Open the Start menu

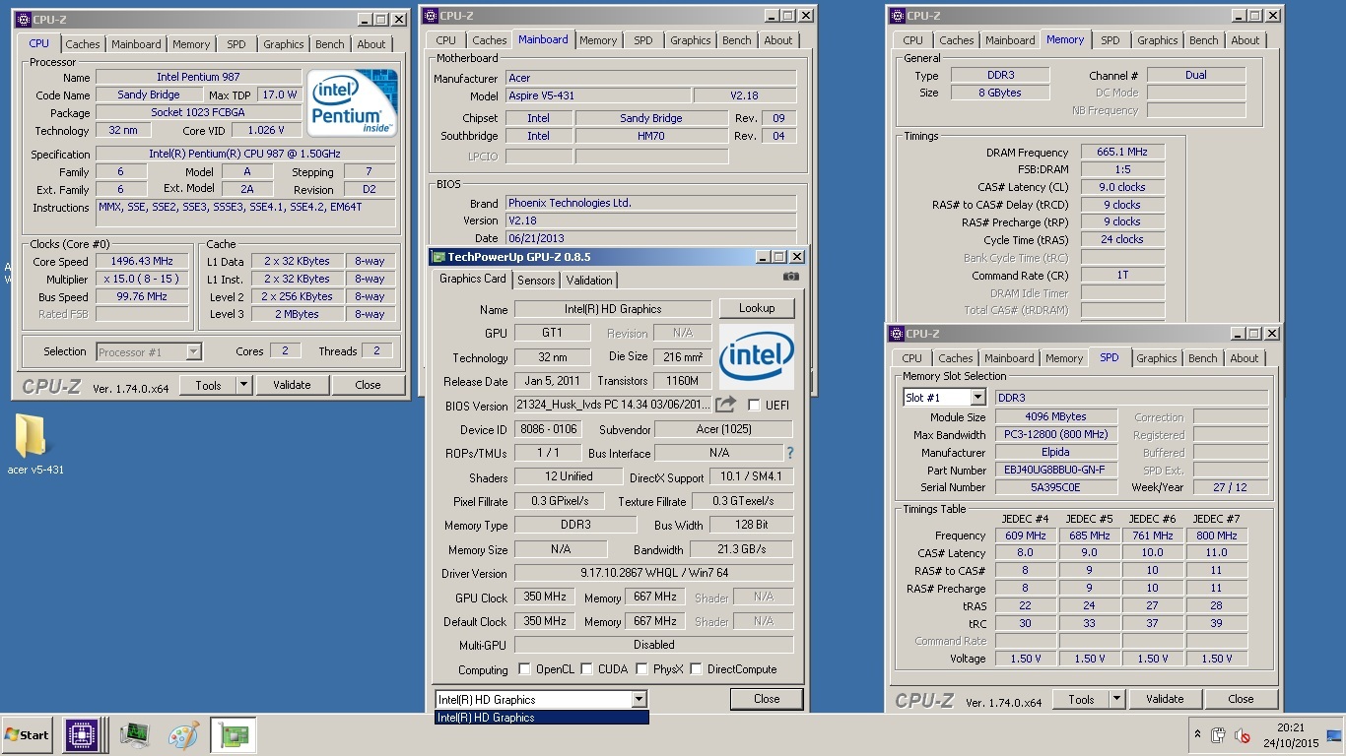tap(27, 734)
